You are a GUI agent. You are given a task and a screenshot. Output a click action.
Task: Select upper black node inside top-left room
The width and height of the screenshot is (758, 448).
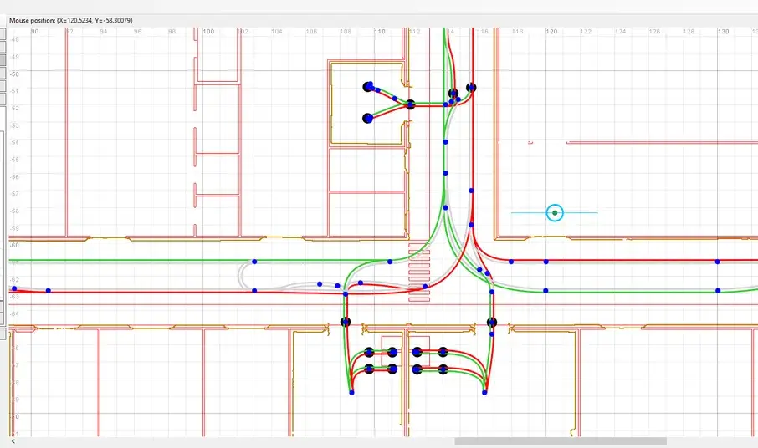coord(367,87)
